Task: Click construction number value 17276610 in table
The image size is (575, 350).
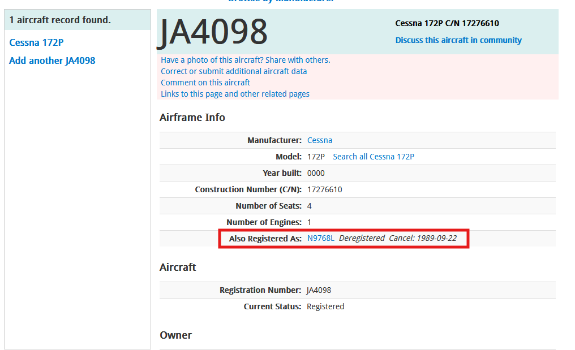Action: [x=324, y=189]
